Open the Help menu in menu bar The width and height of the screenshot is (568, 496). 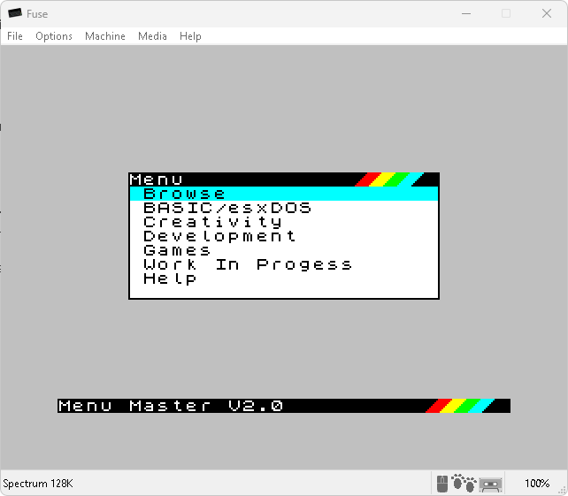[190, 36]
